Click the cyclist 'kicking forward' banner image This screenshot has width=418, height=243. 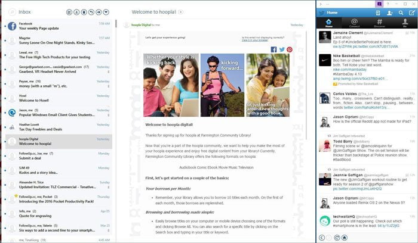coord(222,85)
